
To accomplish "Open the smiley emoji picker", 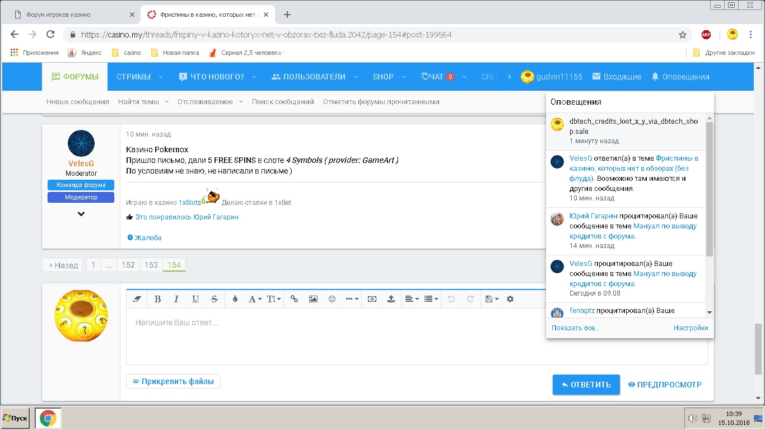I will click(332, 299).
